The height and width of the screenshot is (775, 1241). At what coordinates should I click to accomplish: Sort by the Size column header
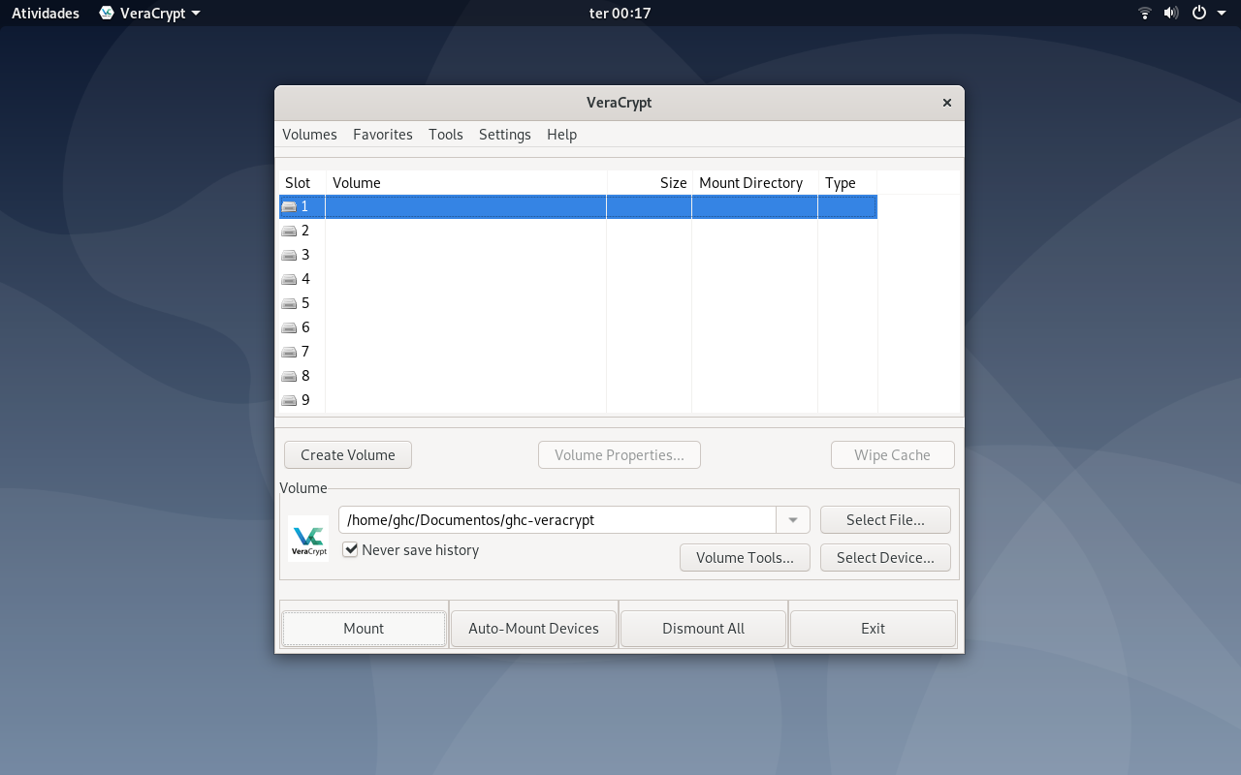click(x=650, y=183)
